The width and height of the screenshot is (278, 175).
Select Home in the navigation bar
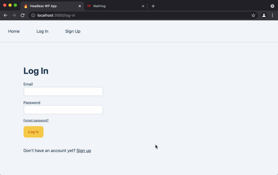click(x=14, y=31)
